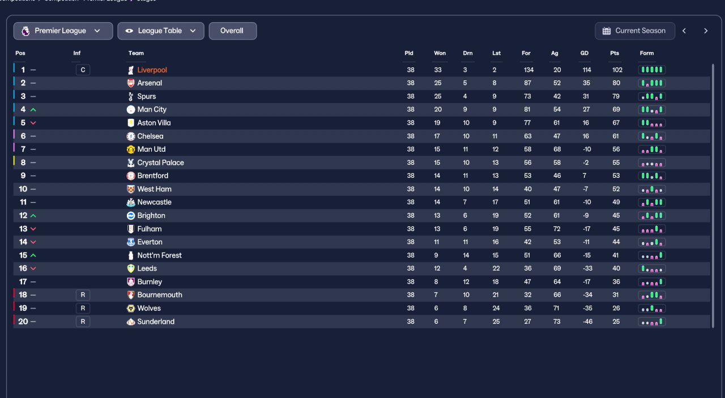725x398 pixels.
Task: Sort table by the Pts column header
Action: 615,53
